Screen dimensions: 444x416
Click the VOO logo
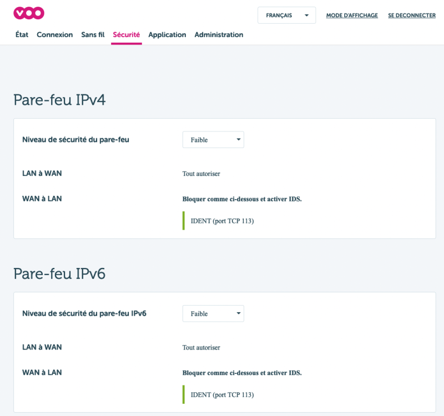coord(29,13)
